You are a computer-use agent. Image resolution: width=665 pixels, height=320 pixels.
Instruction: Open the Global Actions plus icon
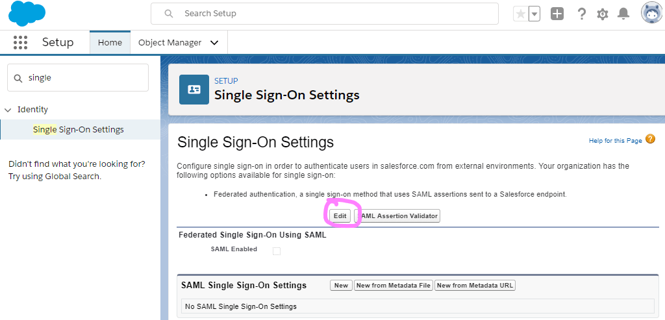557,14
